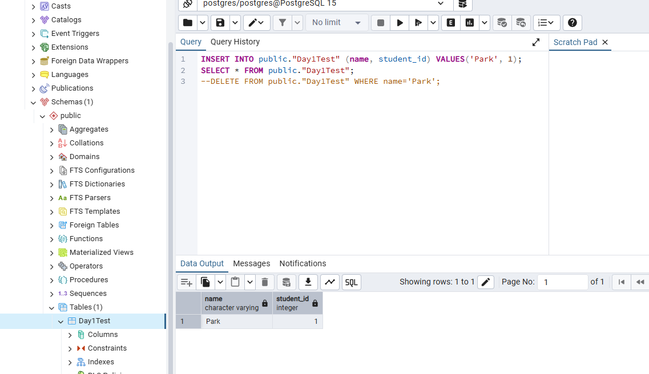Screen dimensions: 649x374
Task: Collapse the Schemas (1) node
Action: coord(34,103)
